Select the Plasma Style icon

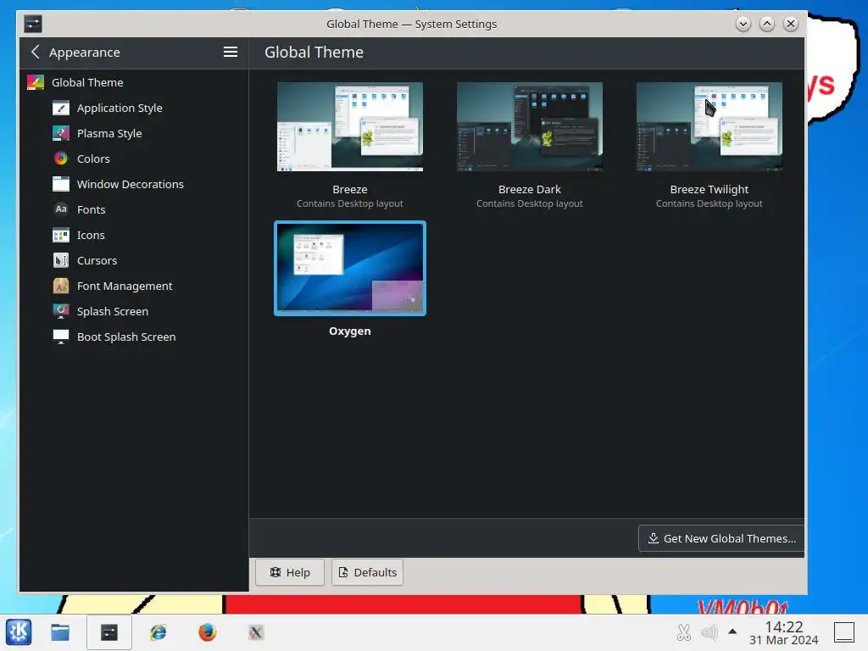(61, 133)
